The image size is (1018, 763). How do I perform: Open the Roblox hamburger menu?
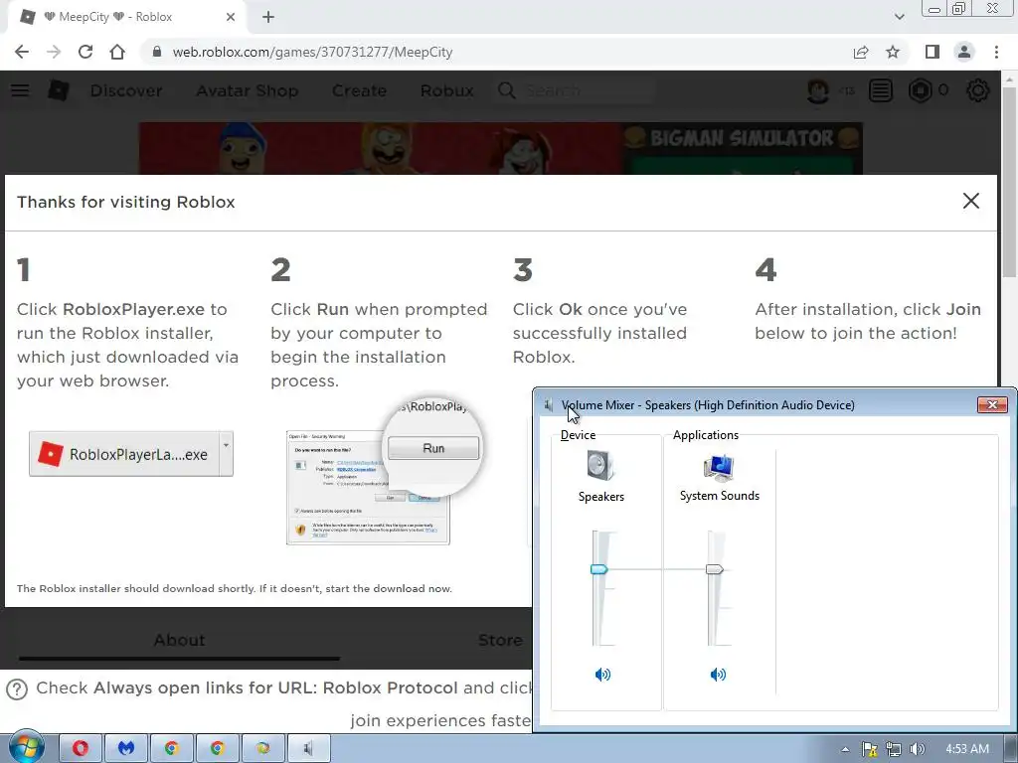[x=20, y=90]
